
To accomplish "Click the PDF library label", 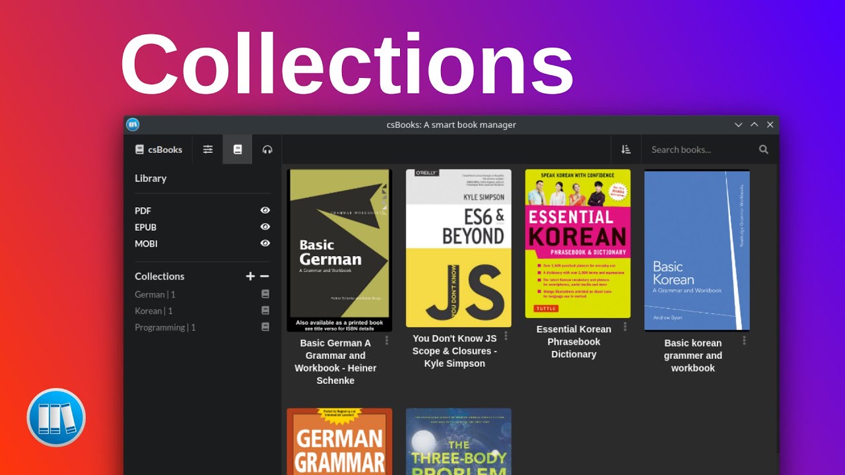I will 143,210.
